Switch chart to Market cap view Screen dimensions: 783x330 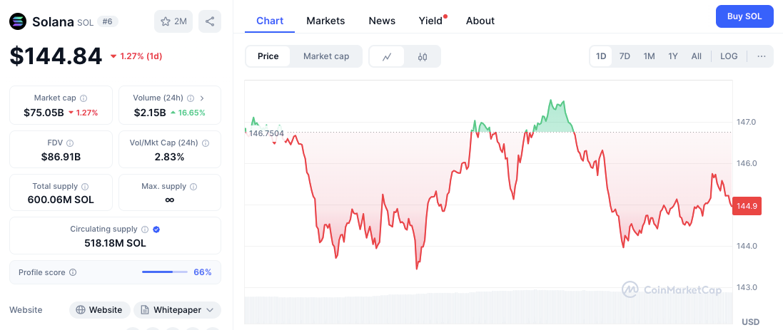(x=326, y=56)
